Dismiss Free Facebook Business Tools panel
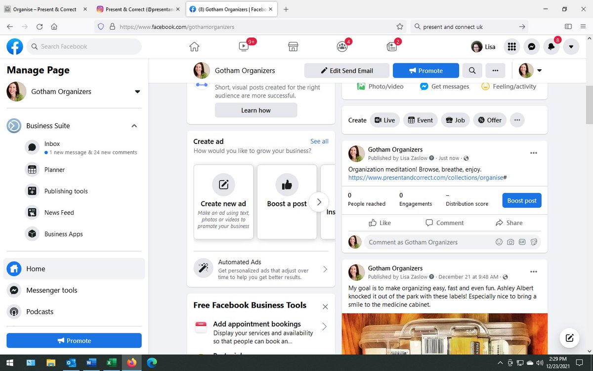 point(325,307)
